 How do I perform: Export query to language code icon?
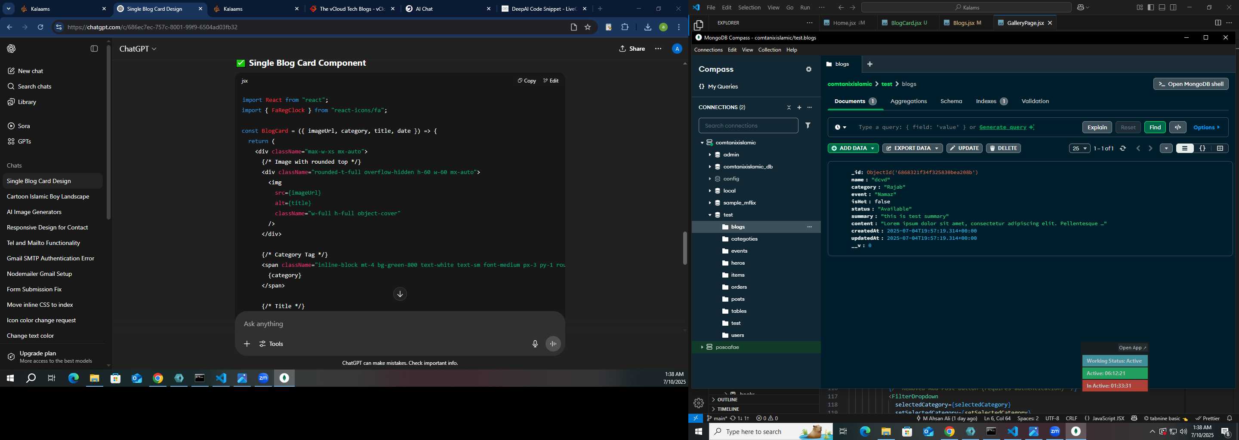pos(1178,127)
